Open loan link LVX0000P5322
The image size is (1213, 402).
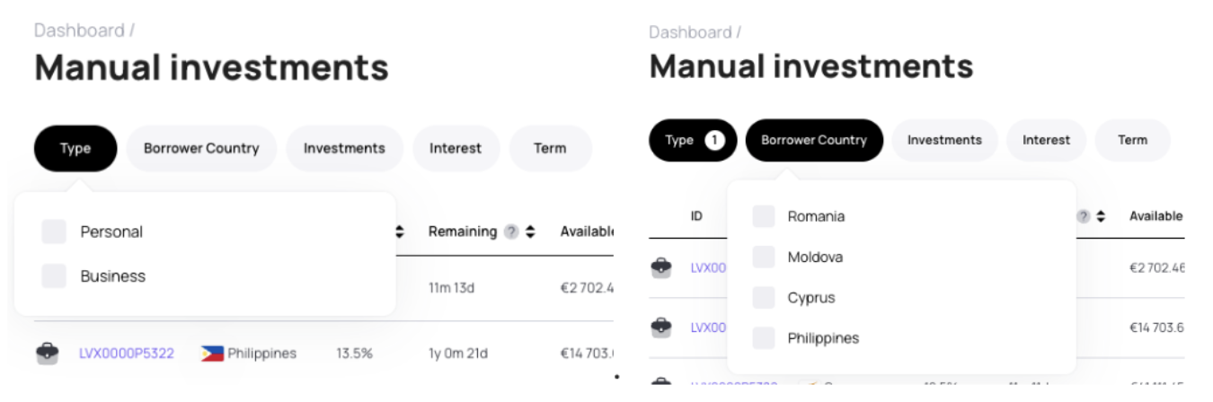(127, 354)
